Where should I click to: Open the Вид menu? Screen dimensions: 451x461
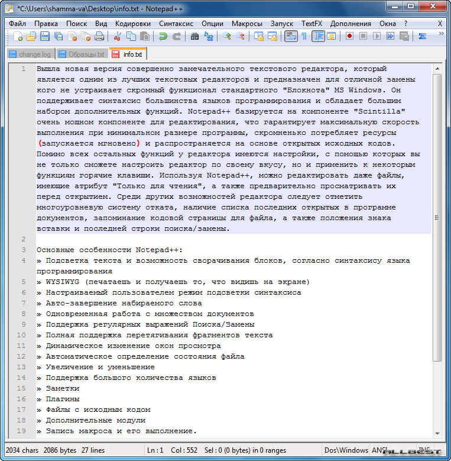tap(101, 24)
